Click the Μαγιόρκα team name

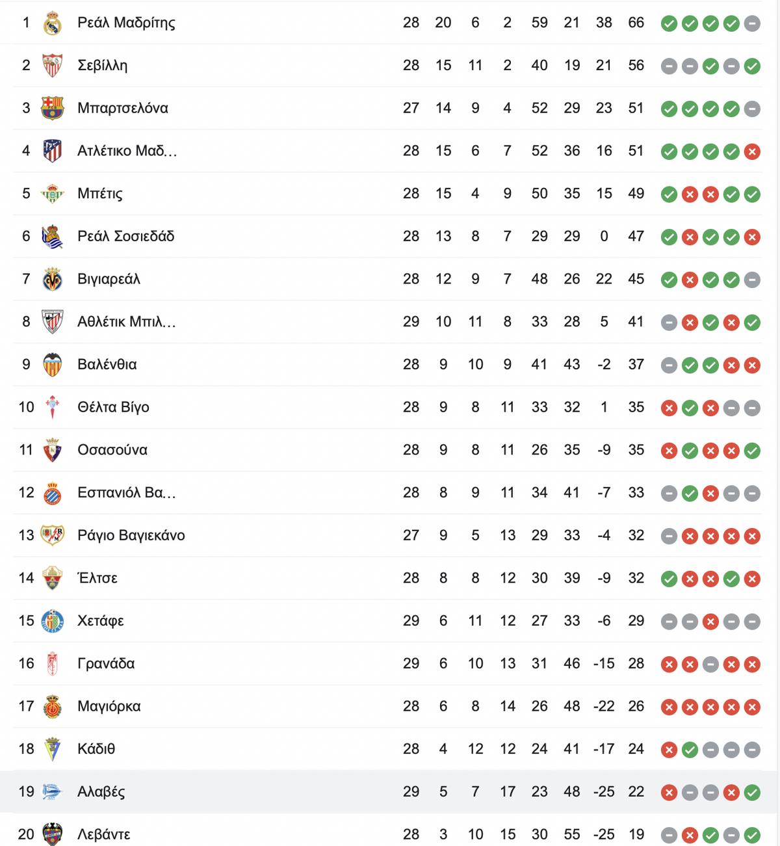(x=109, y=706)
